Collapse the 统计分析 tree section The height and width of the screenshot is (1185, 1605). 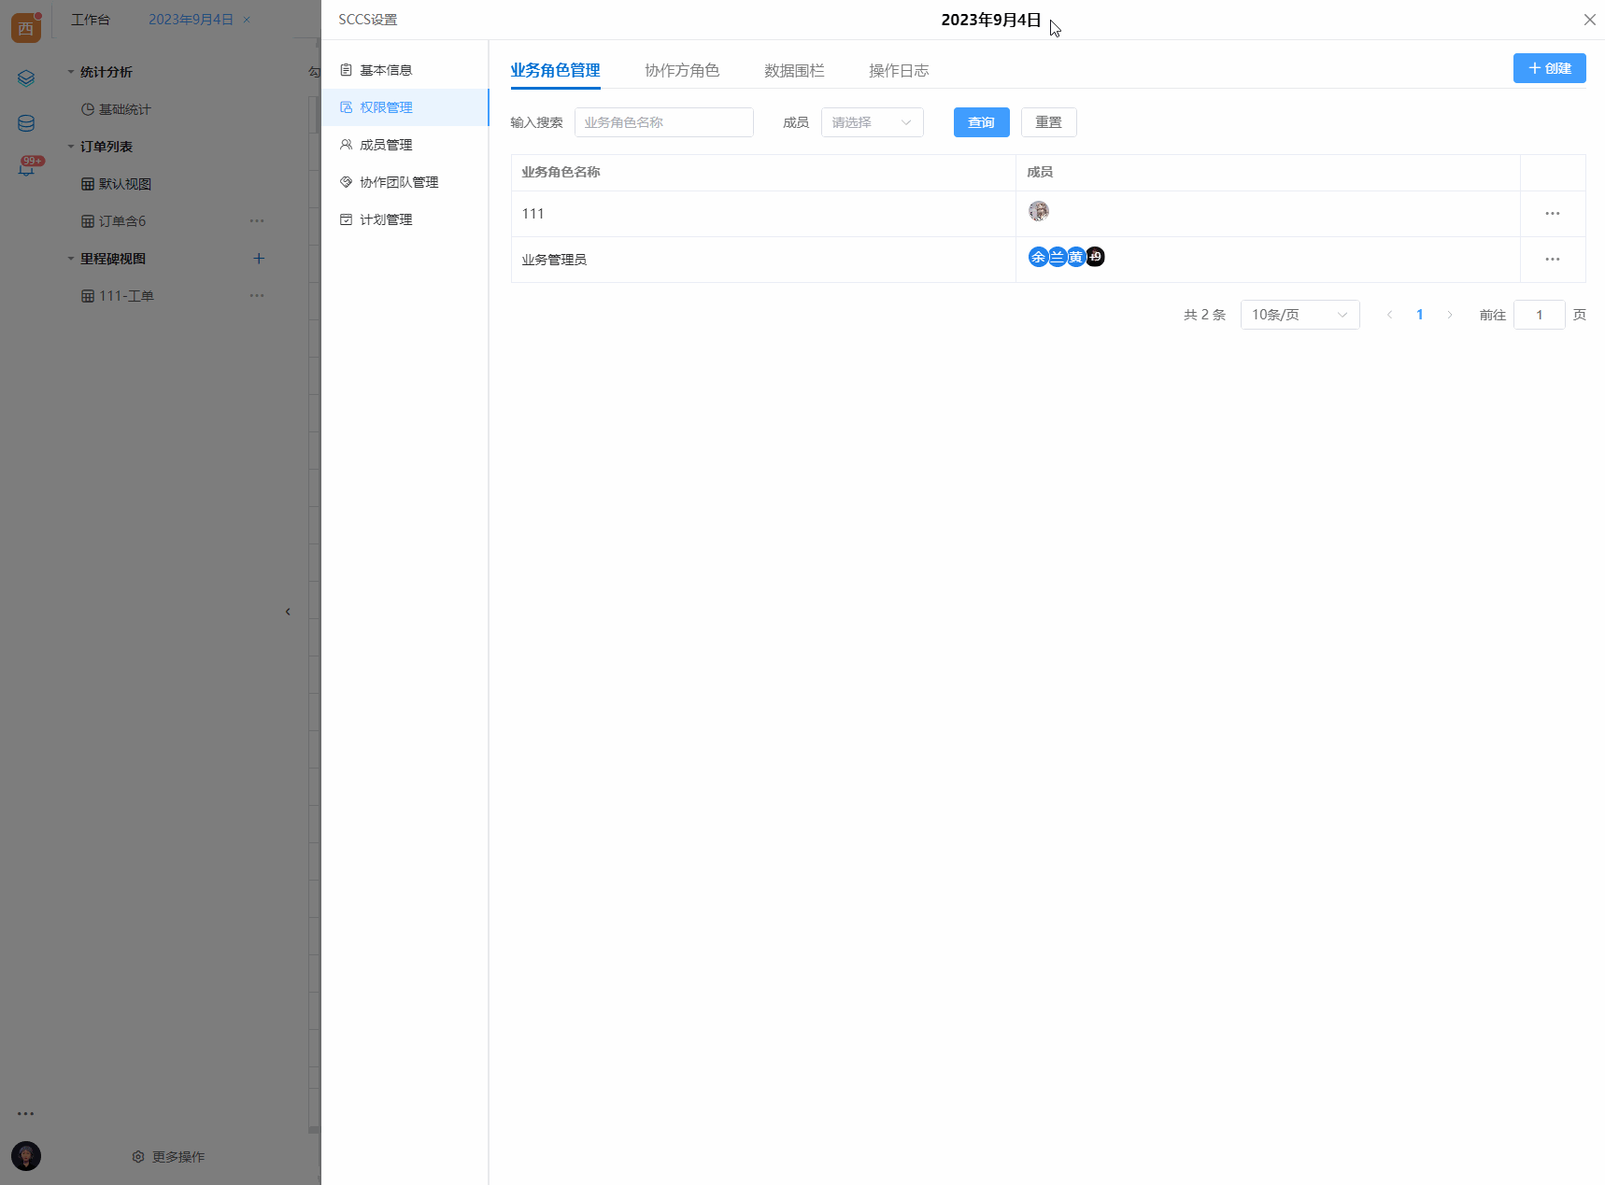coord(71,72)
